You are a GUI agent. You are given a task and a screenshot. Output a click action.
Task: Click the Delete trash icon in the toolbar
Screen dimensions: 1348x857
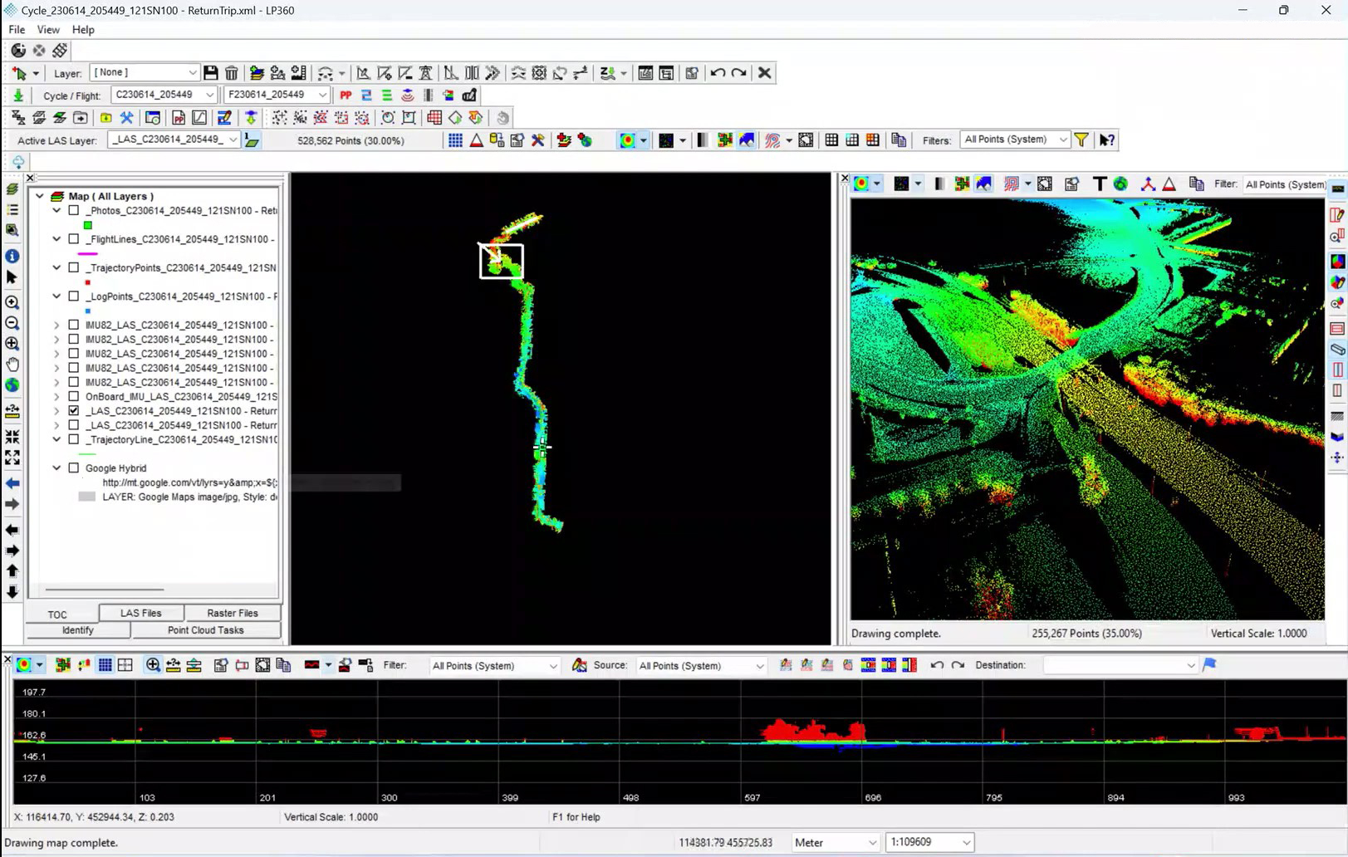[x=231, y=73]
